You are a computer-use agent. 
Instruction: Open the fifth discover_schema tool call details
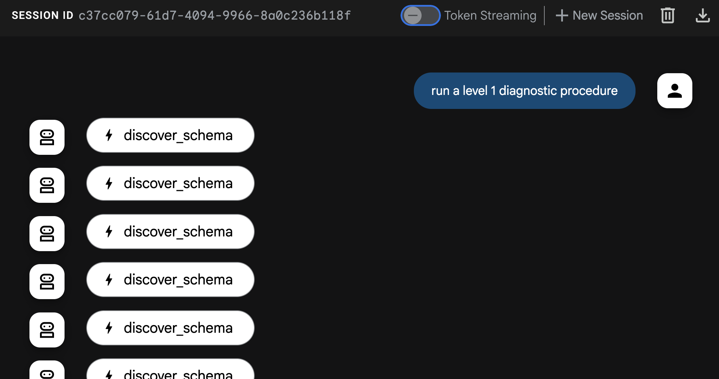tap(170, 328)
